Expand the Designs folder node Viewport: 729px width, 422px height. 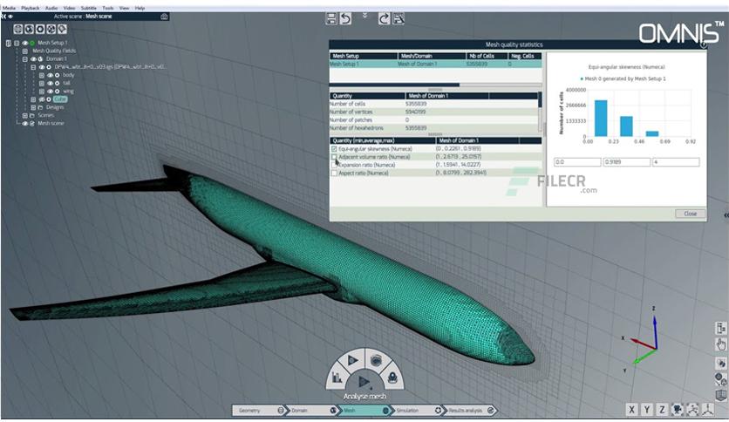[x=33, y=107]
